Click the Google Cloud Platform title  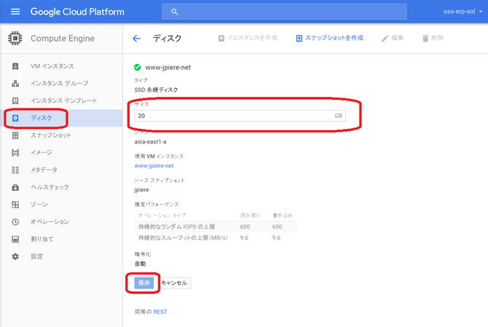pos(77,12)
